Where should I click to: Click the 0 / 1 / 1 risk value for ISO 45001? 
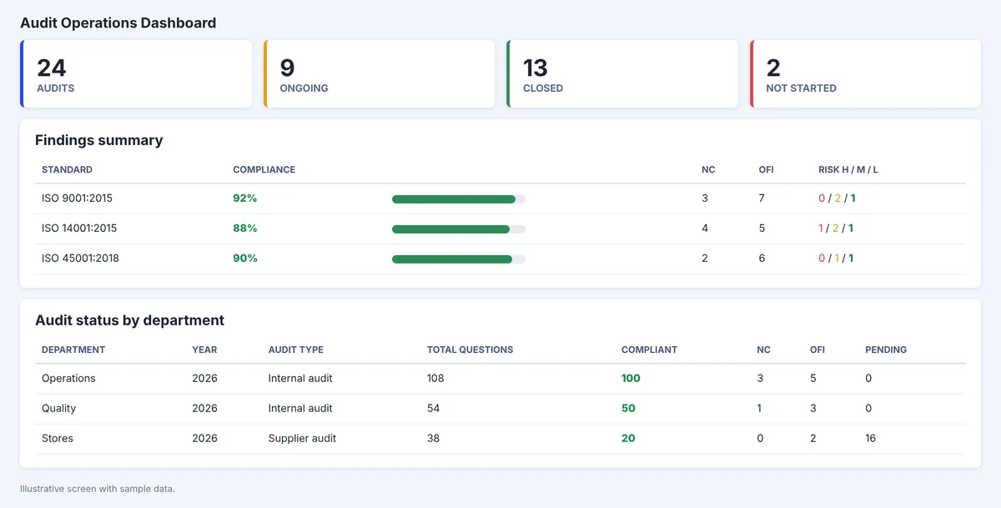836,259
